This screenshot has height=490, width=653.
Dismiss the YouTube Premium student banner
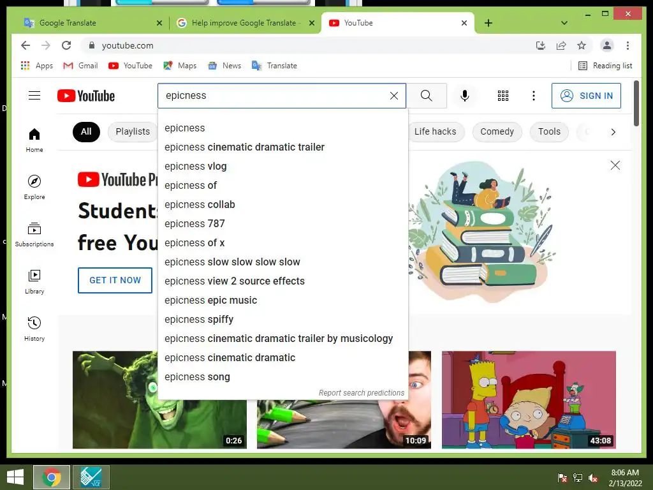(x=615, y=165)
